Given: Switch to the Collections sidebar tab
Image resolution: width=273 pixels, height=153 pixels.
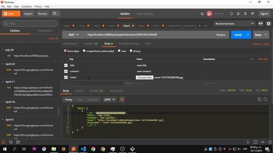Looking at the screenshot, I should 45,31.
